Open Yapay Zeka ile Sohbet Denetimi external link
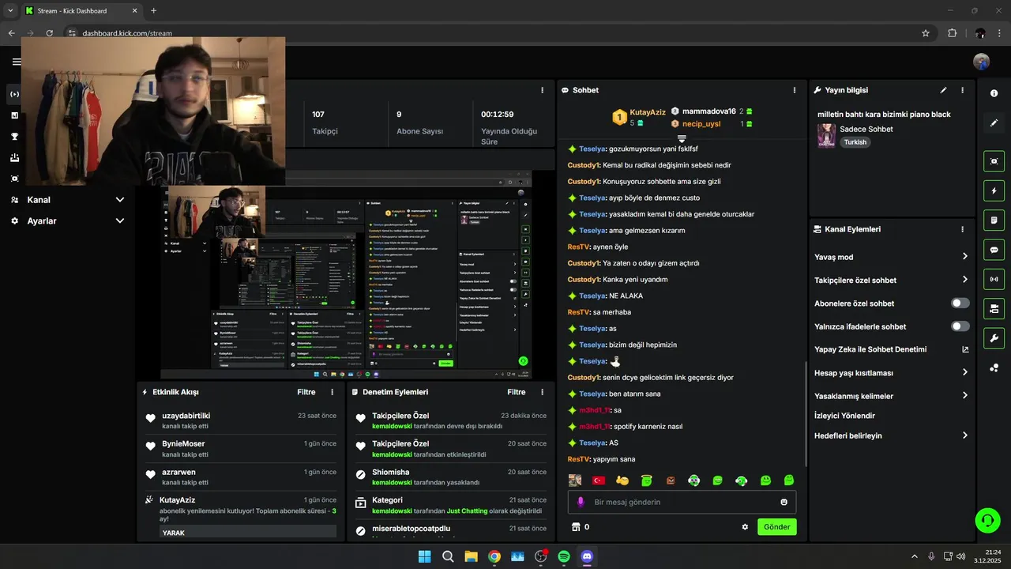The width and height of the screenshot is (1011, 569). coord(964,349)
